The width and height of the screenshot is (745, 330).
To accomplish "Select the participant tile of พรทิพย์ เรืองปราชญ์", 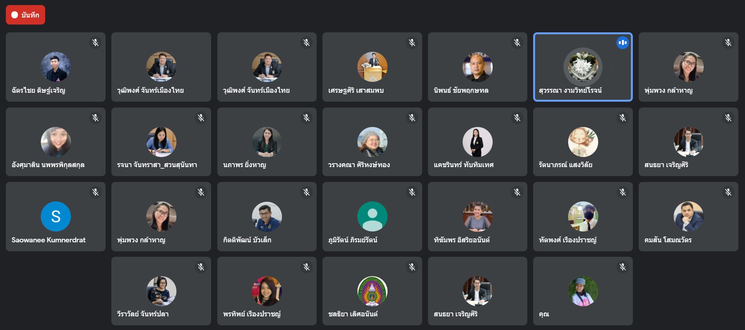I will pyautogui.click(x=267, y=291).
